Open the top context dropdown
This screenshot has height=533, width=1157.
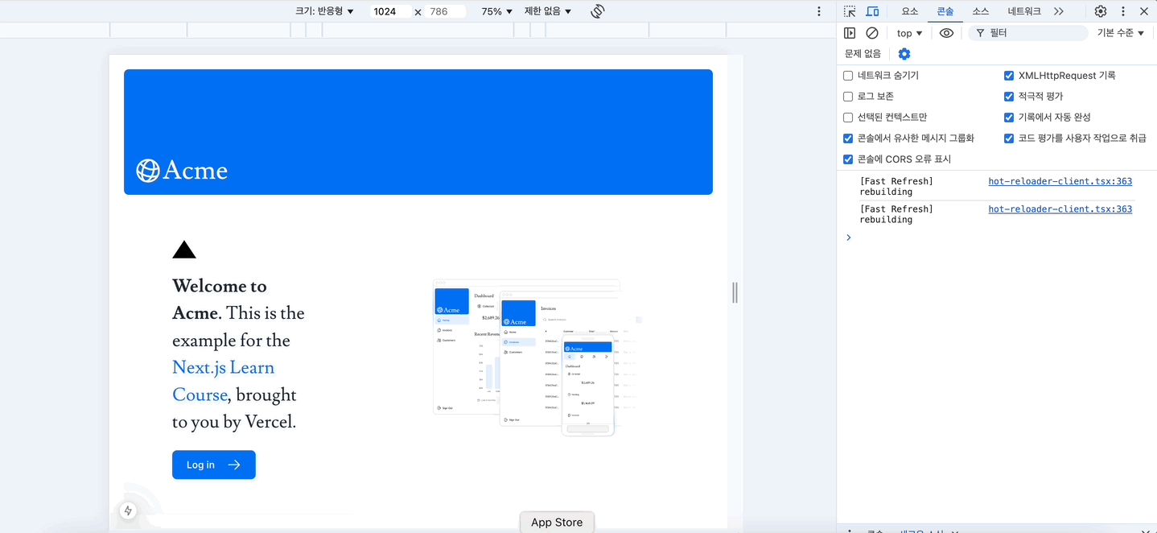point(909,33)
